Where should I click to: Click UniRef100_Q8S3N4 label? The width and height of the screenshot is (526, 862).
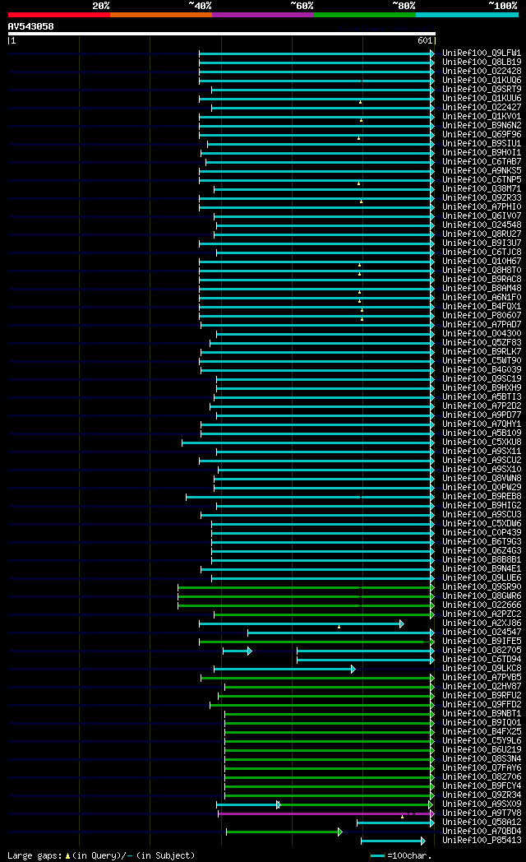tap(482, 759)
